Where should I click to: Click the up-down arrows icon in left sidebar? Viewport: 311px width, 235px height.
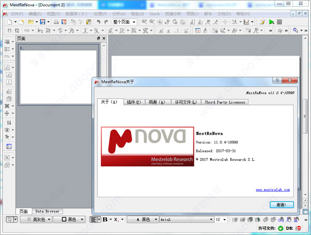point(9,123)
